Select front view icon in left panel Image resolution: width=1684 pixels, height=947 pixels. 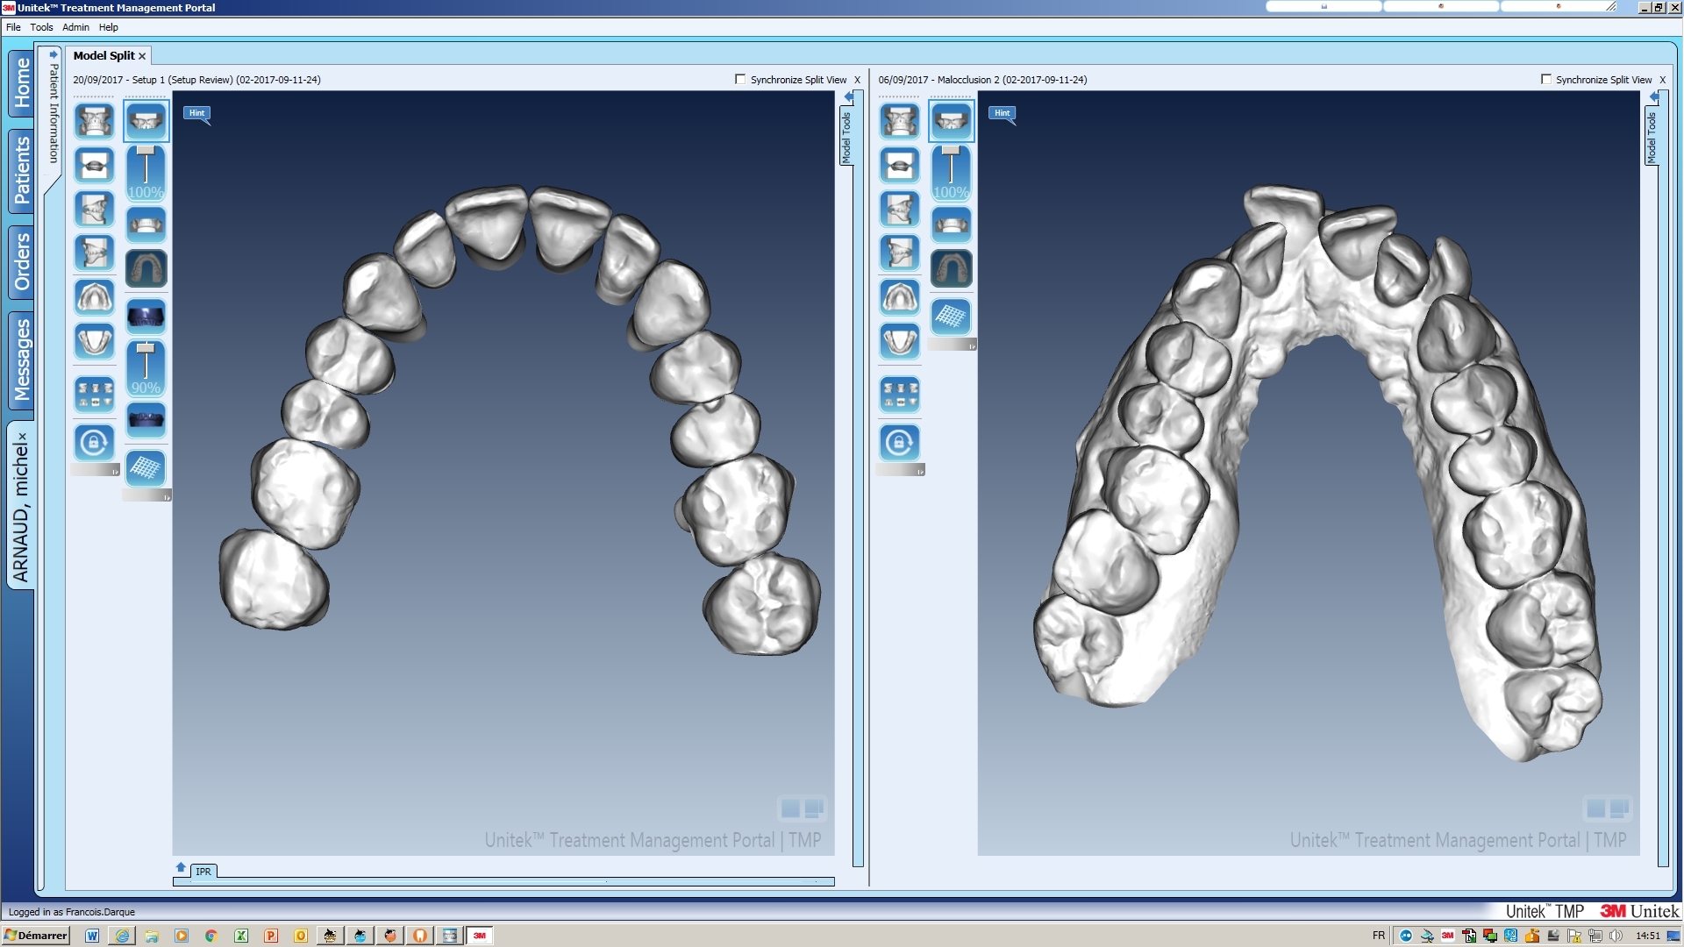[94, 121]
